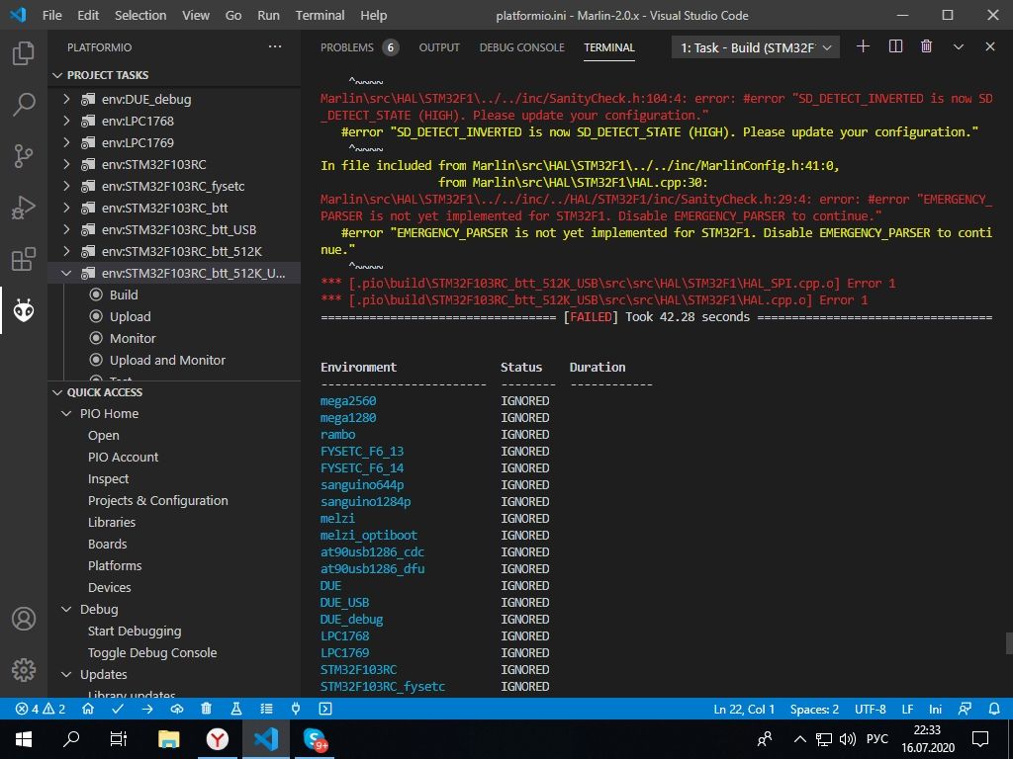Open the Extensions view

[x=24, y=260]
